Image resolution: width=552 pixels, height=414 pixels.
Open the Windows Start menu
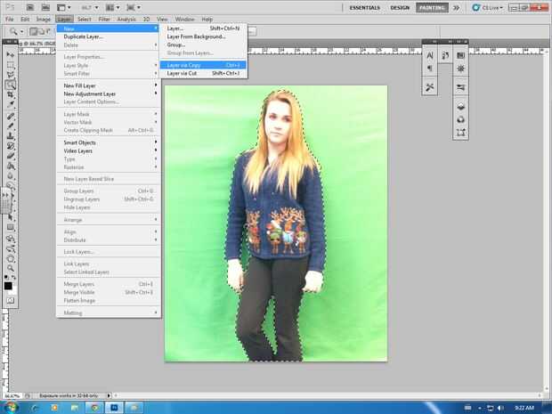tap(10, 407)
